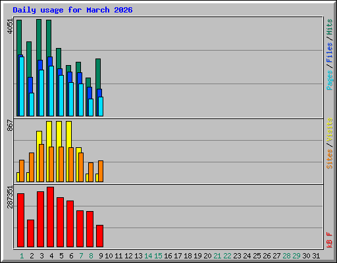Click day label '13' on x-axis
The height and width of the screenshot is (263, 337).
[138, 256]
